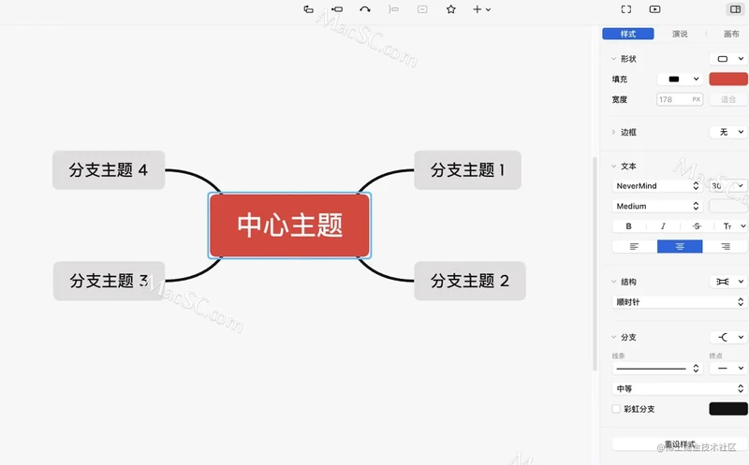This screenshot has height=465, width=749.
Task: Select the 分支主题 1 node
Action: 467,170
